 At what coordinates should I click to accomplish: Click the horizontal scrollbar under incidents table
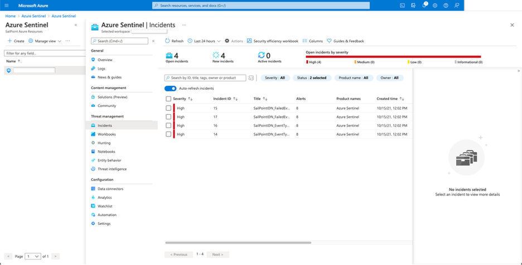pos(238,243)
